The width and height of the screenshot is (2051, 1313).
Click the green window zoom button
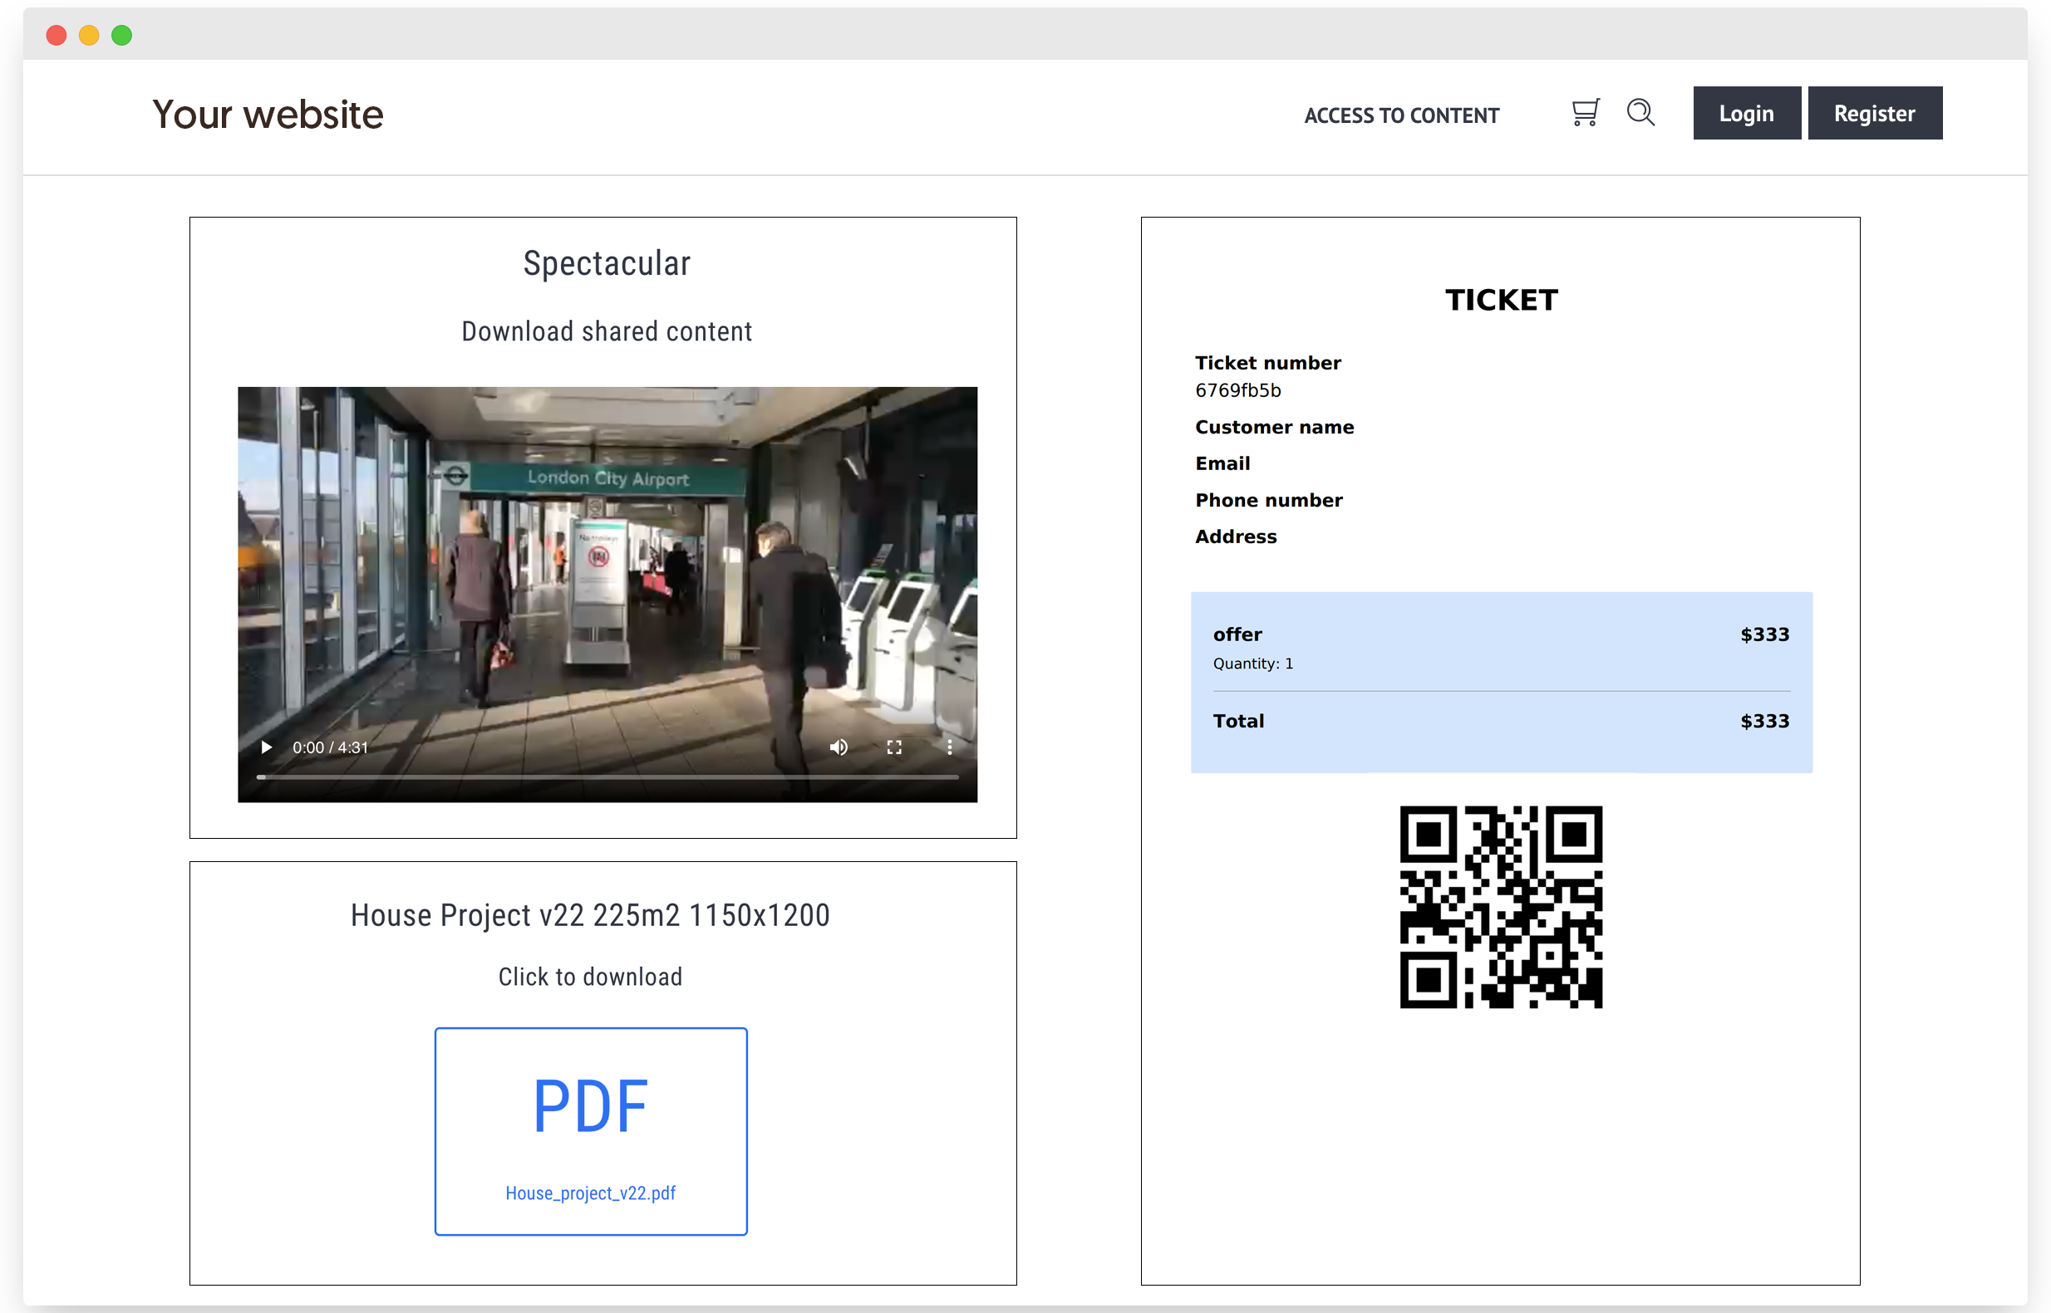[122, 35]
